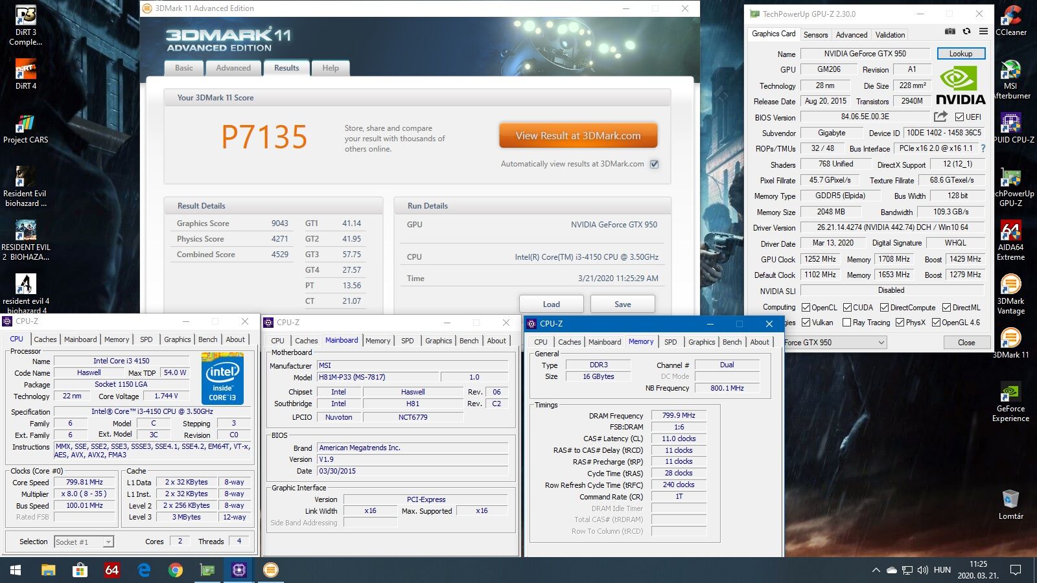Open the DiRT 3 Complete desktop shortcut
The image size is (1037, 583).
pos(26,26)
